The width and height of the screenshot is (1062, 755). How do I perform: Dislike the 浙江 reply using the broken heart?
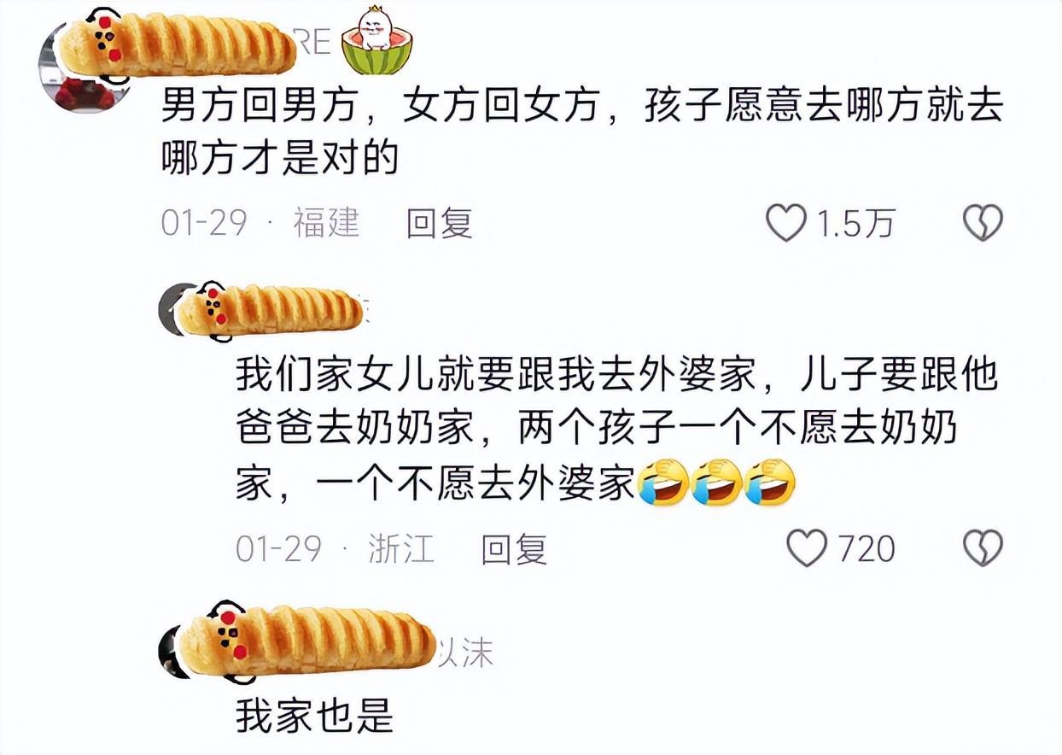(x=983, y=548)
